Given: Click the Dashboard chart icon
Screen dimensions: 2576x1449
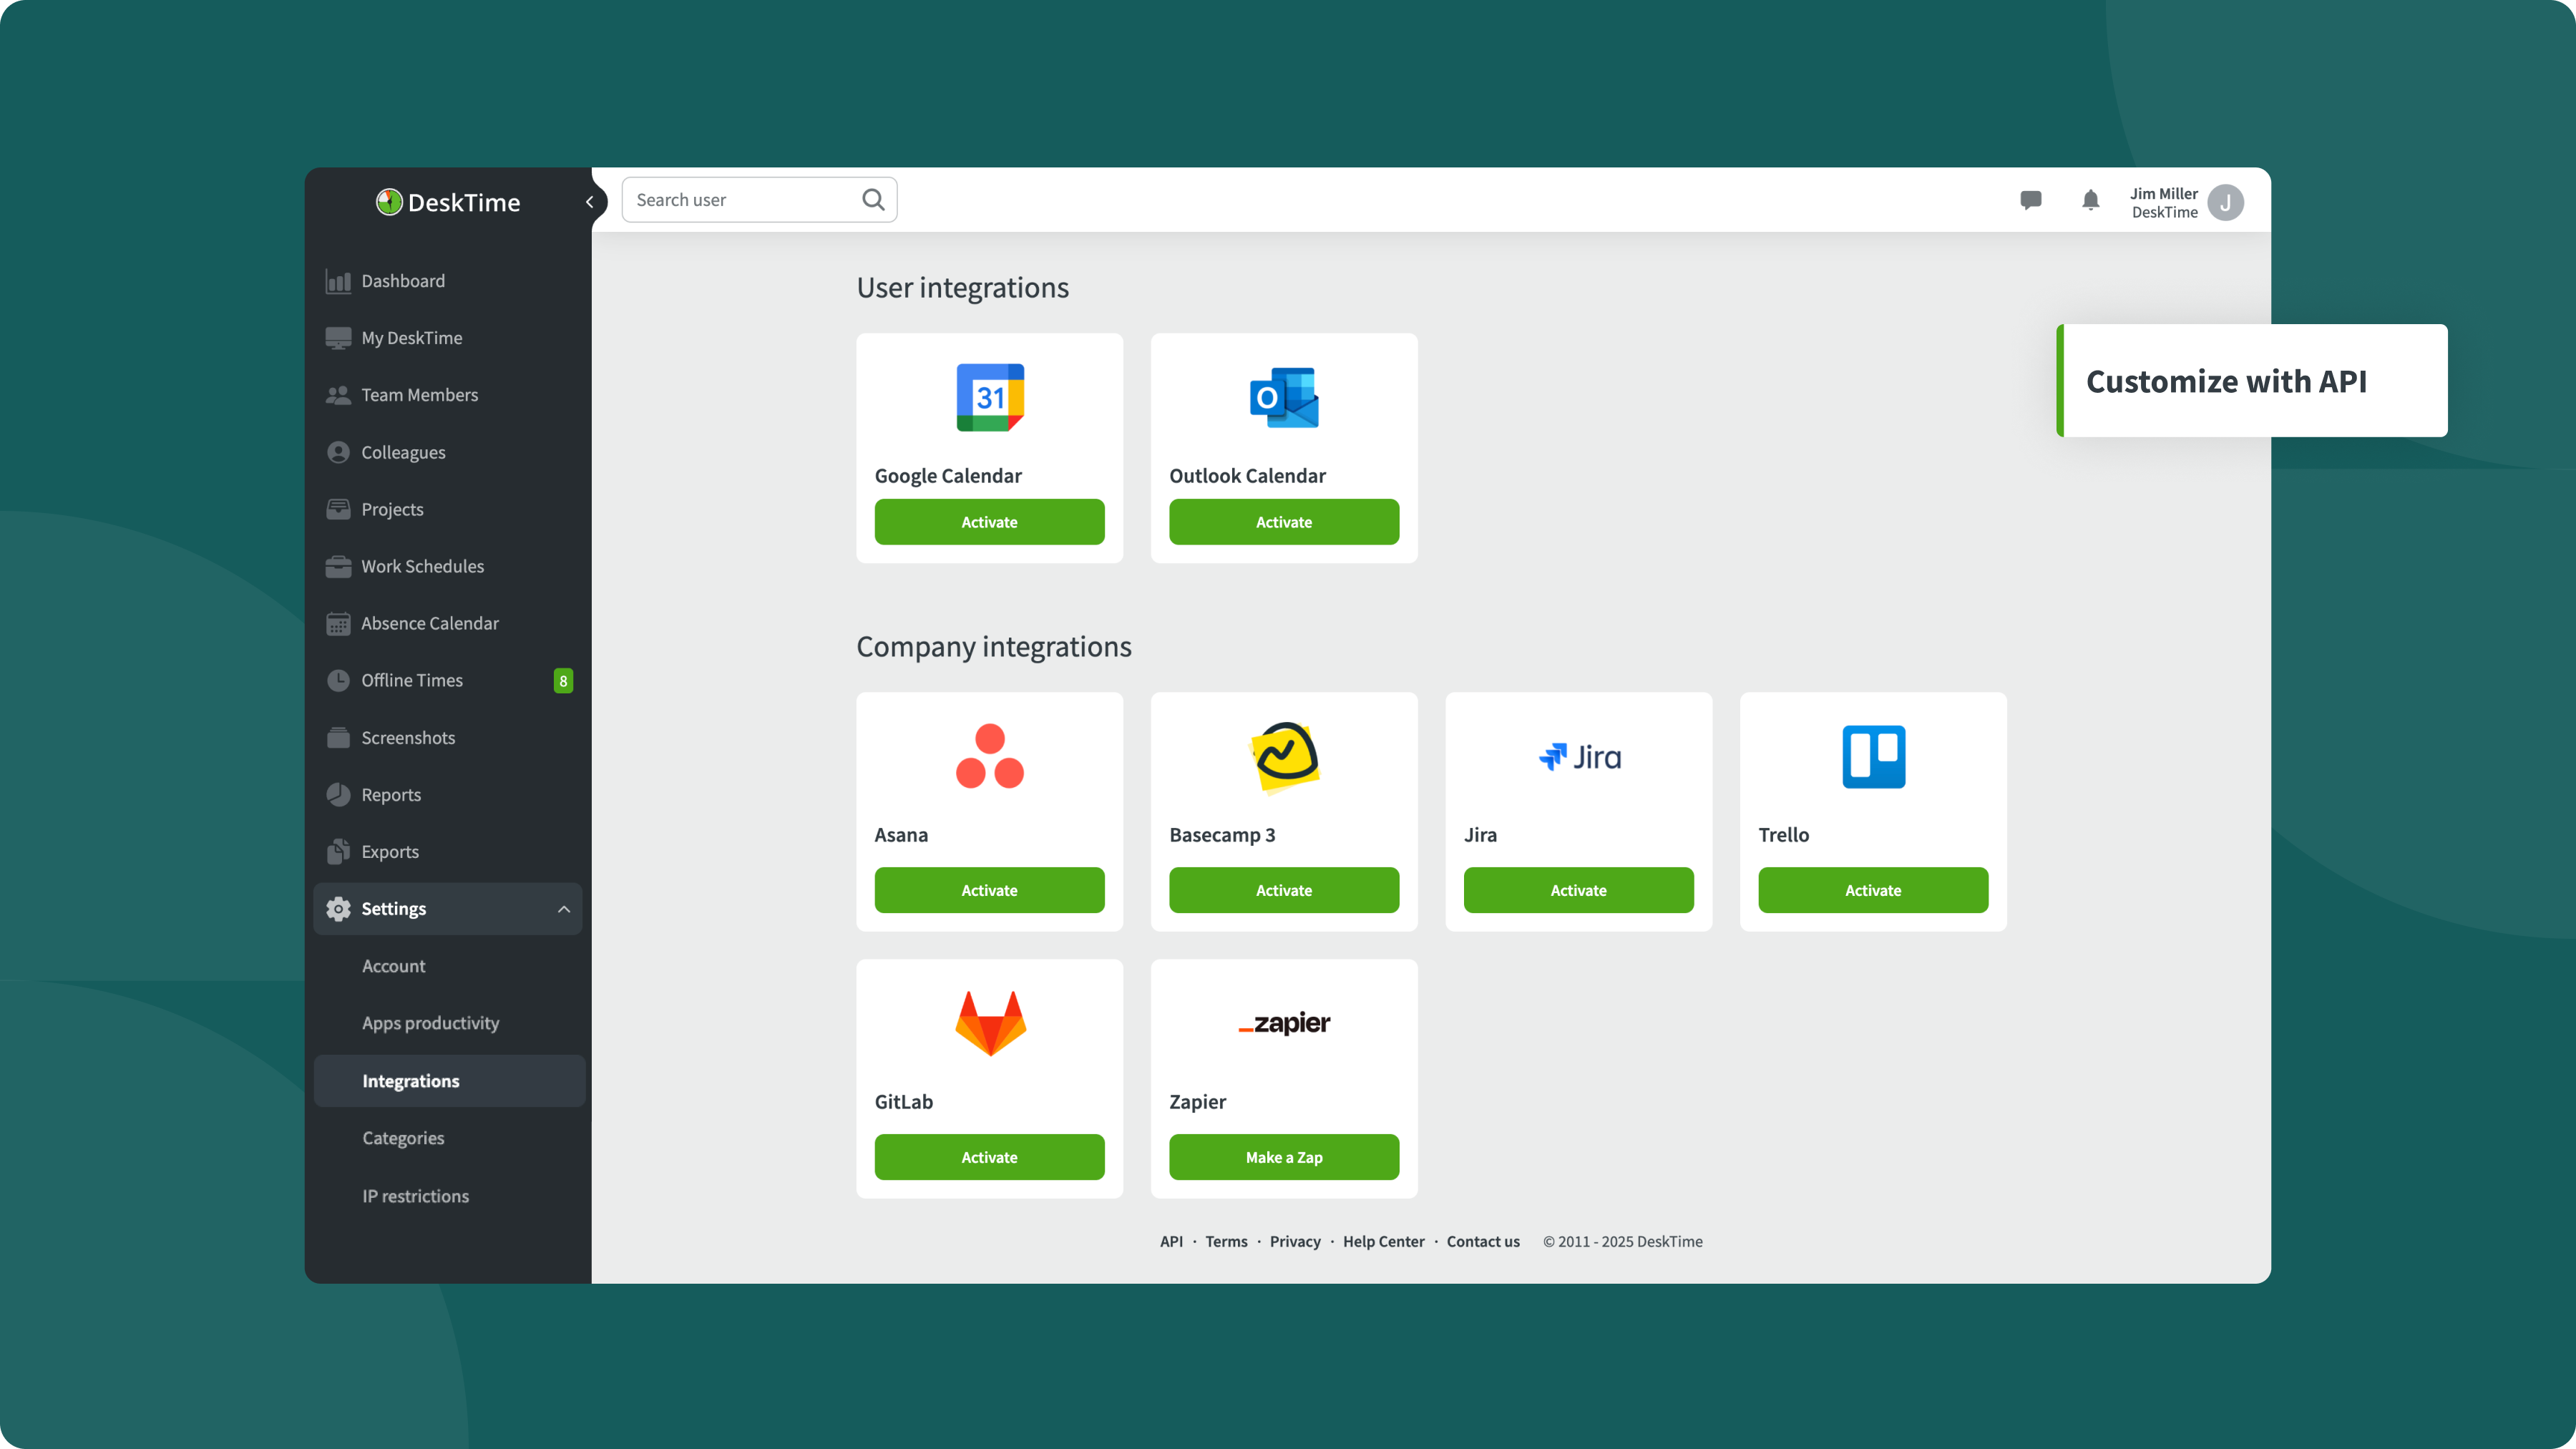Looking at the screenshot, I should (338, 281).
